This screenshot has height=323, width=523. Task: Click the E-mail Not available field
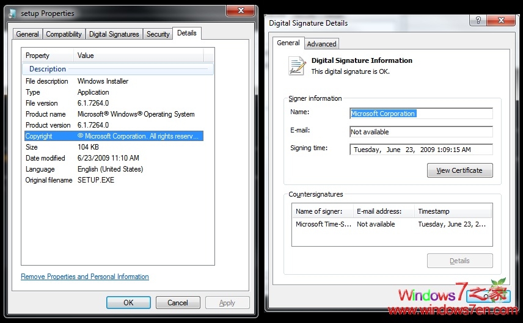(x=421, y=132)
